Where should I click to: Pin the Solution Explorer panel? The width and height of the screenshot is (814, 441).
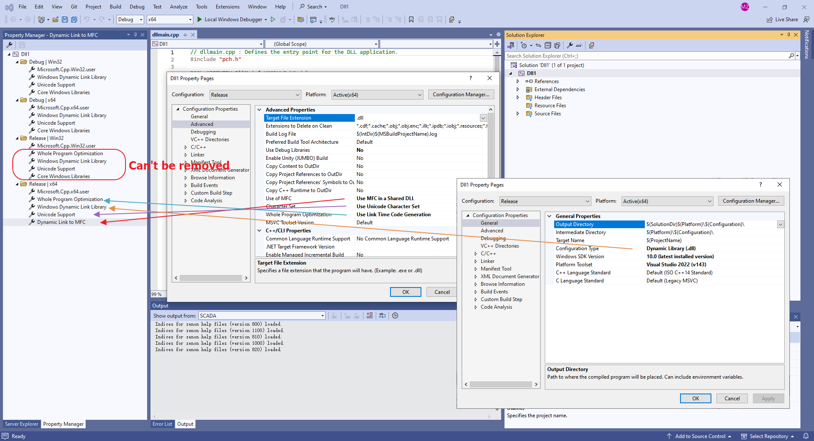point(789,35)
